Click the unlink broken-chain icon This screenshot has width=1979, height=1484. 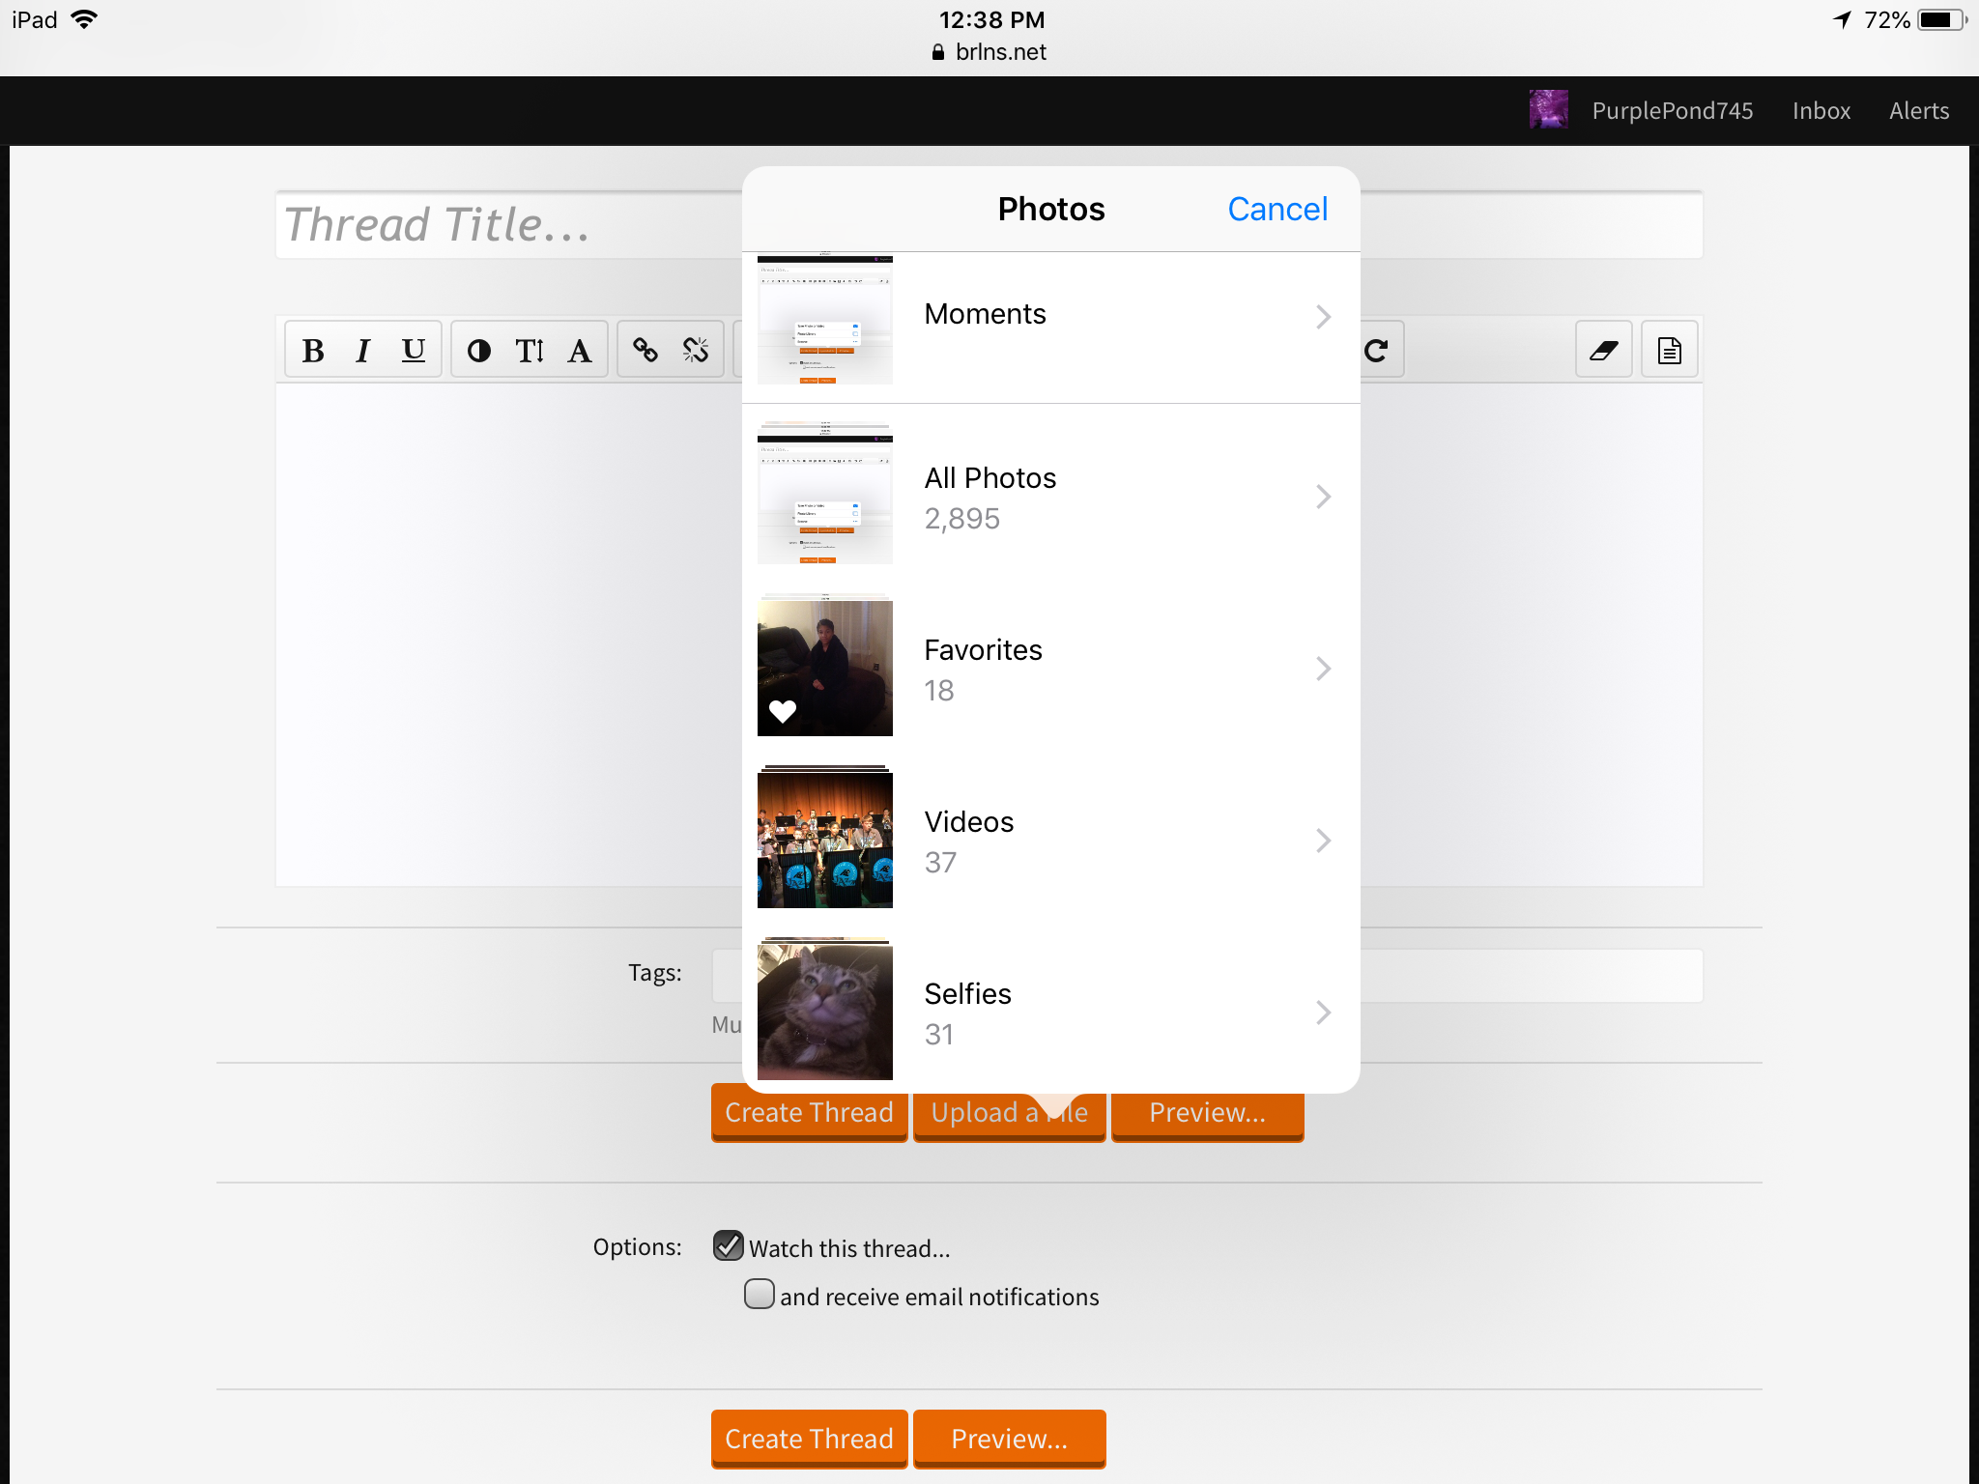click(x=696, y=350)
